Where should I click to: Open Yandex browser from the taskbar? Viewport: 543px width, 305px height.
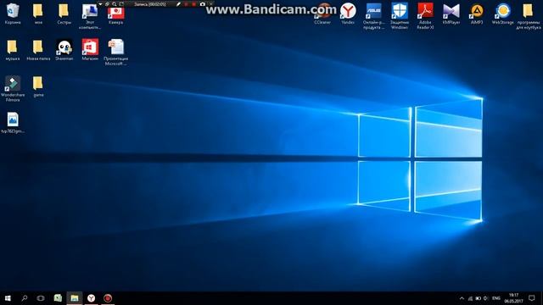pos(91,298)
